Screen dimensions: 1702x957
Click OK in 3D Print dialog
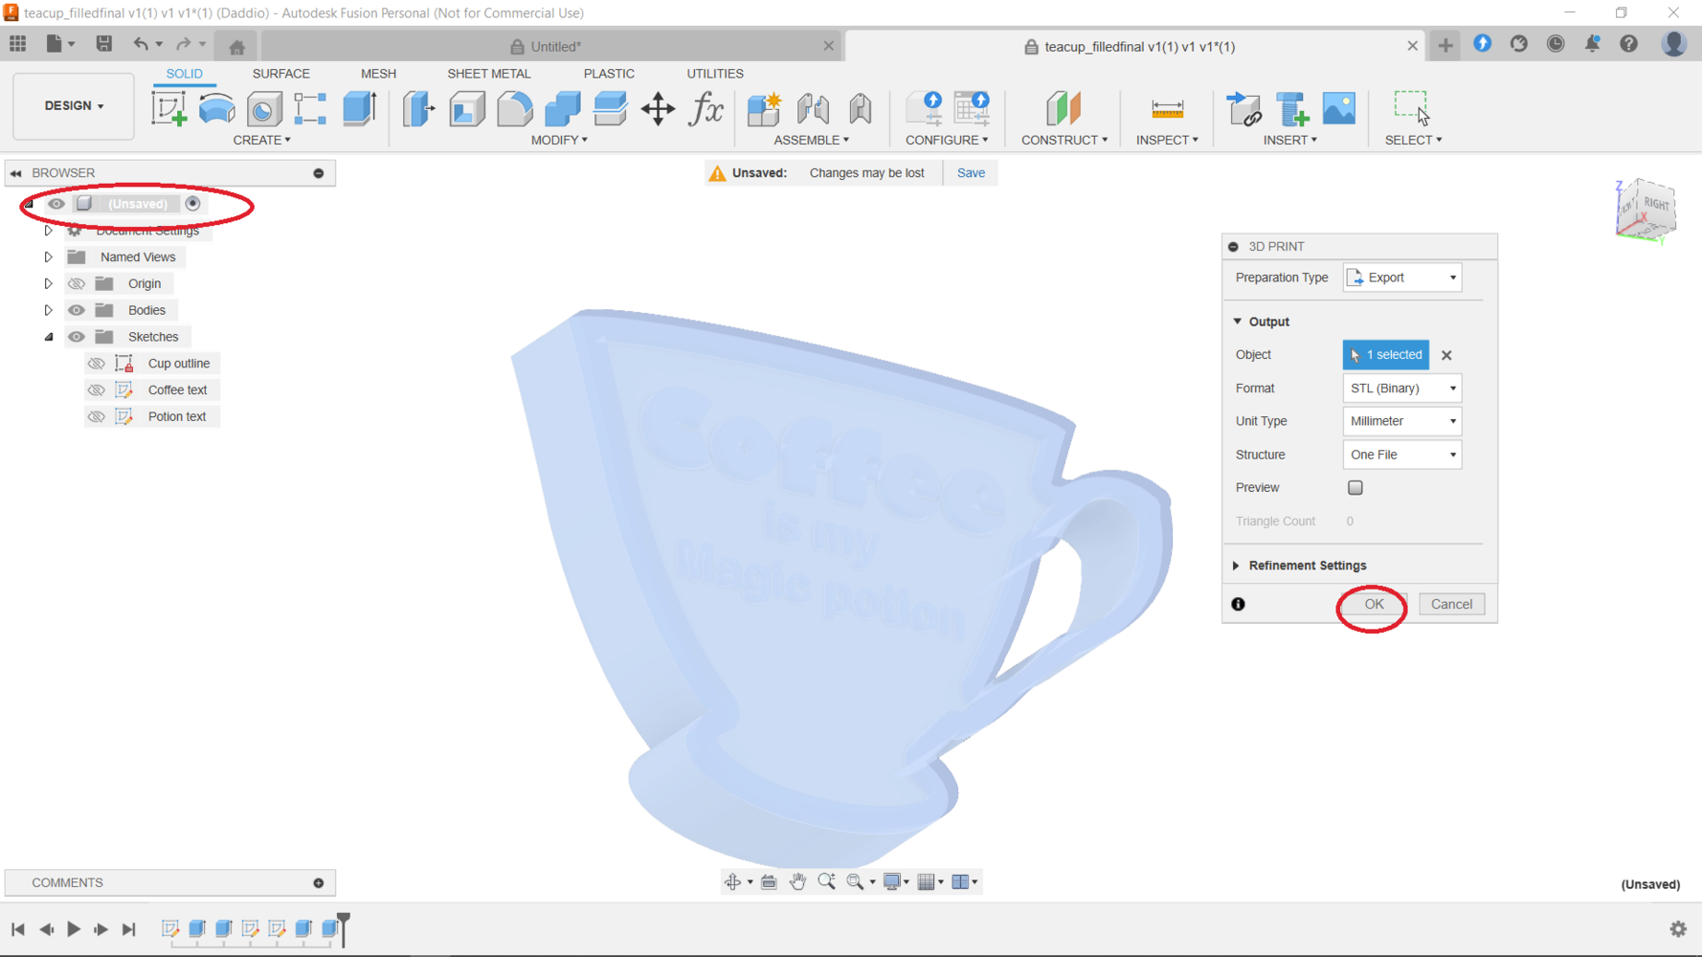[x=1374, y=604]
